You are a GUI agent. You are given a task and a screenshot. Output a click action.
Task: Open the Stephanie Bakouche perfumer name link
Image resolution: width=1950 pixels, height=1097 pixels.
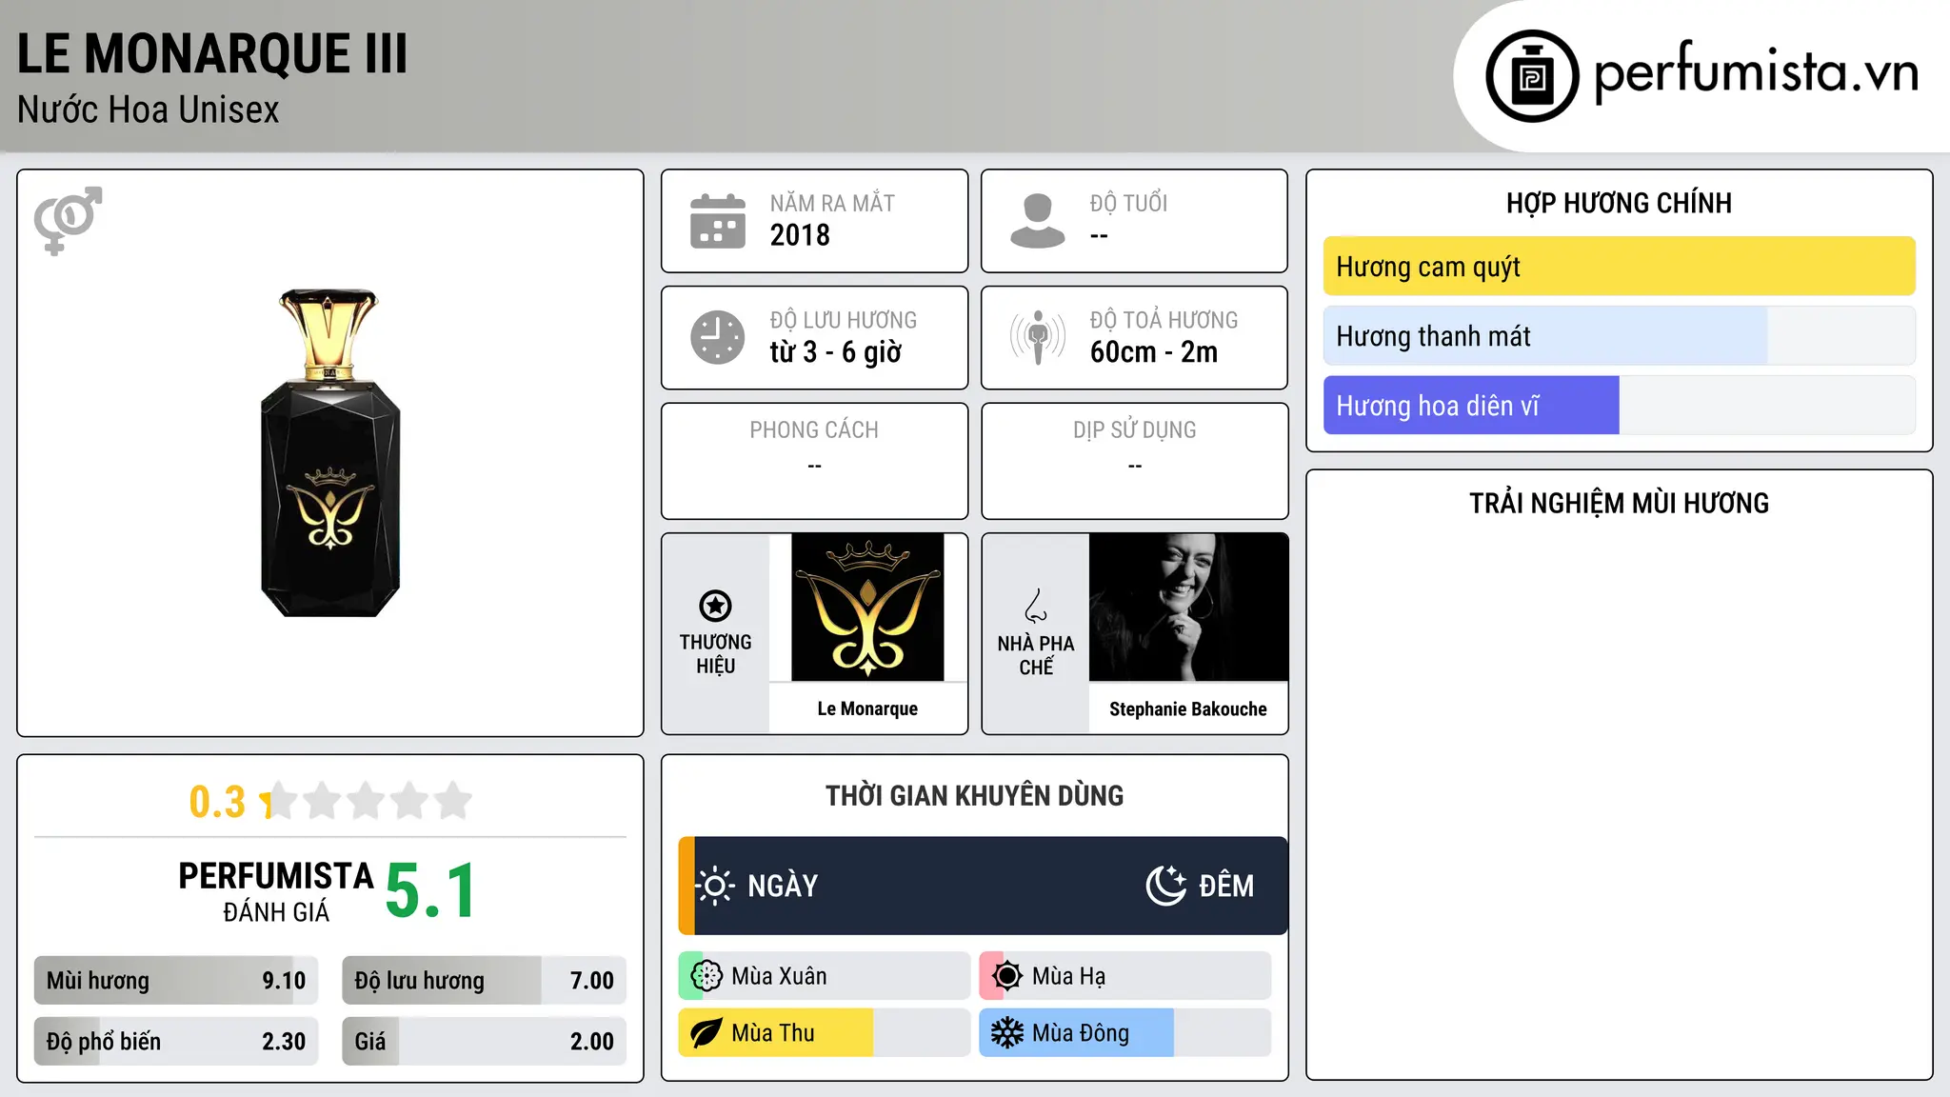pos(1188,709)
